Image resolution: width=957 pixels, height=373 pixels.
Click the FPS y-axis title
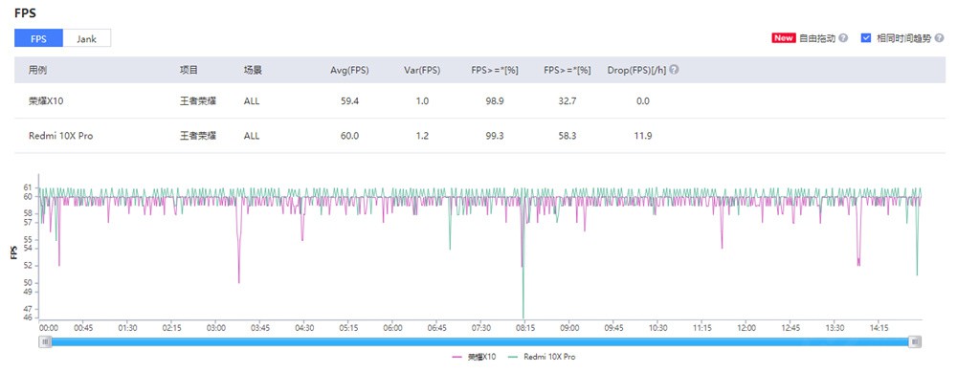[x=13, y=252]
